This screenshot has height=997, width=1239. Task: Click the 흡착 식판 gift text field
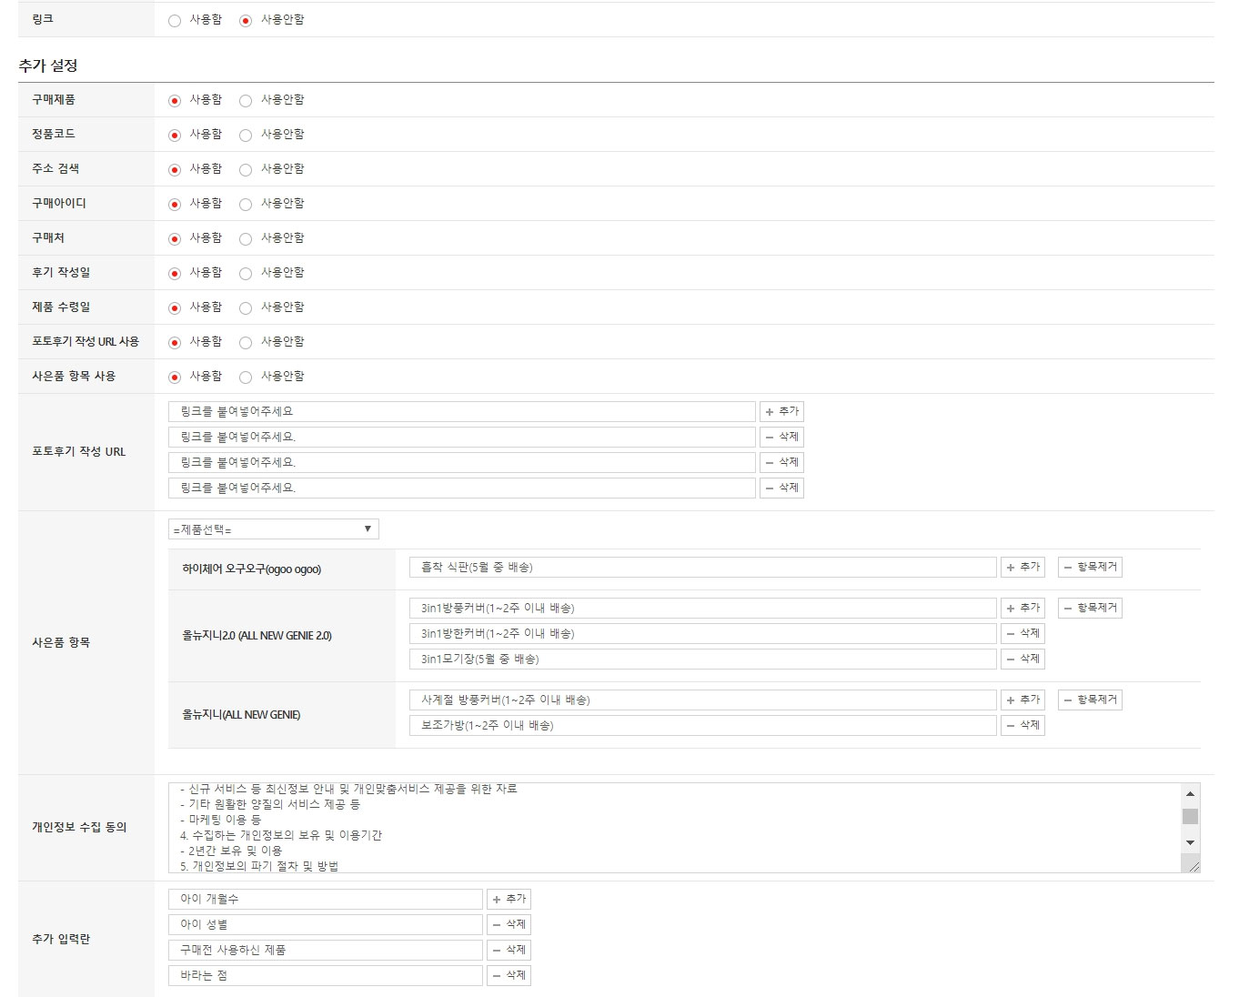click(703, 567)
